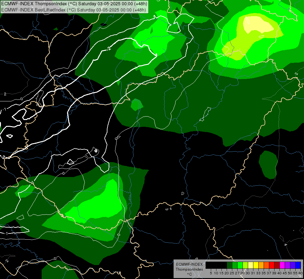Select the orange-red 35–37 legend swatch
304x279 pixels.
coord(266,265)
